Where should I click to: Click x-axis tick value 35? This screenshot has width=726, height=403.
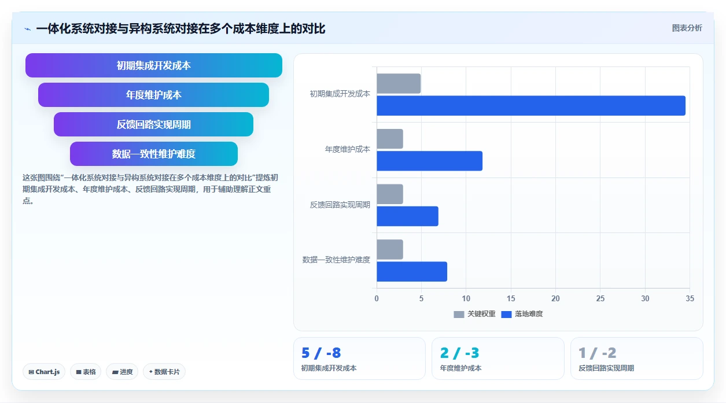tap(690, 298)
